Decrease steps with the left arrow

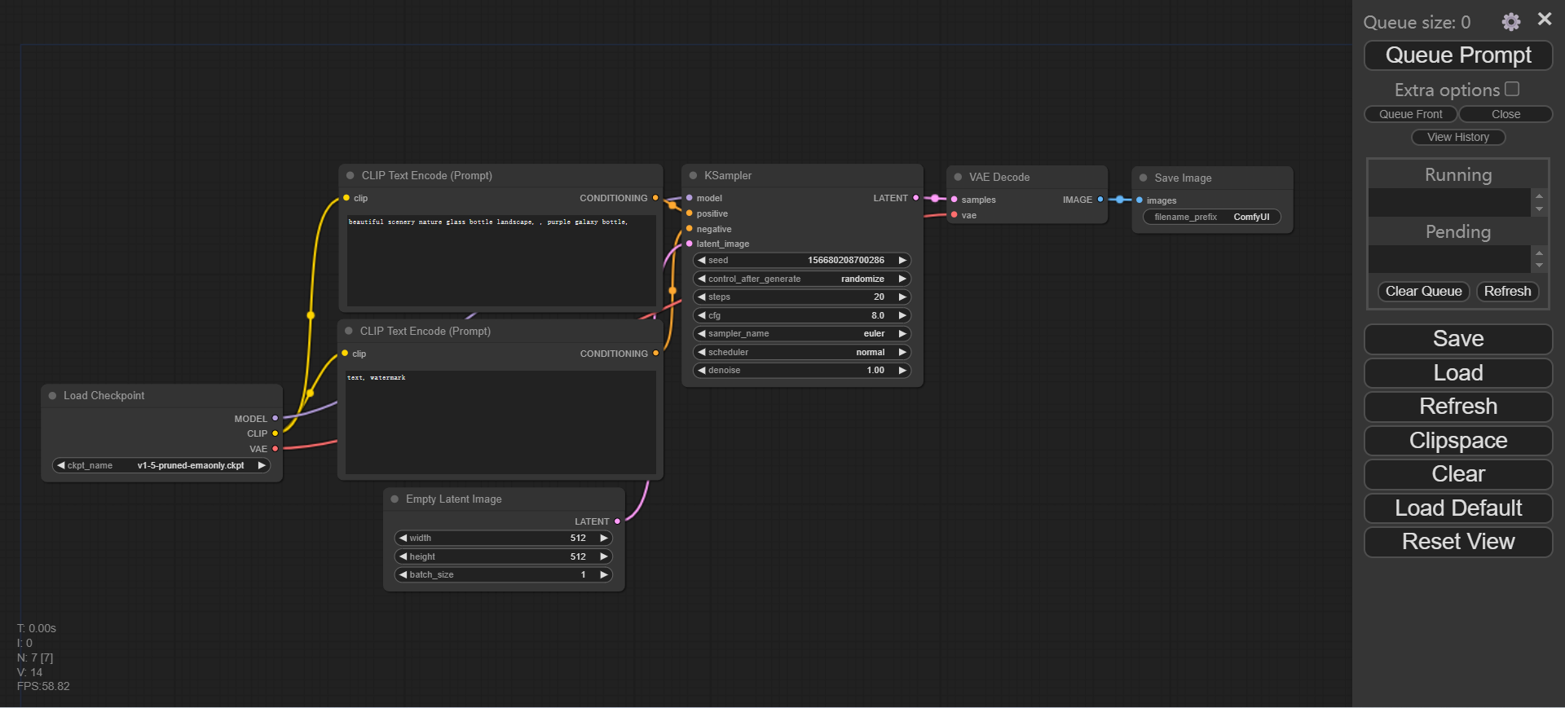[701, 297]
